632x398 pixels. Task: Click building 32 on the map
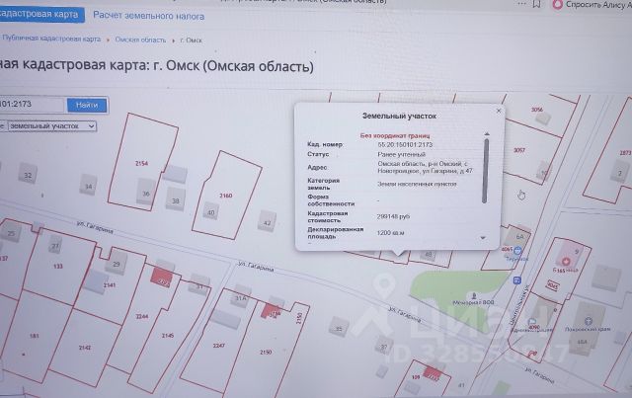coord(28,175)
